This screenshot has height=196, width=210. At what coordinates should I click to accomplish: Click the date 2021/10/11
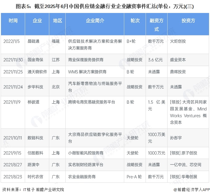pyautogui.click(x=13, y=138)
